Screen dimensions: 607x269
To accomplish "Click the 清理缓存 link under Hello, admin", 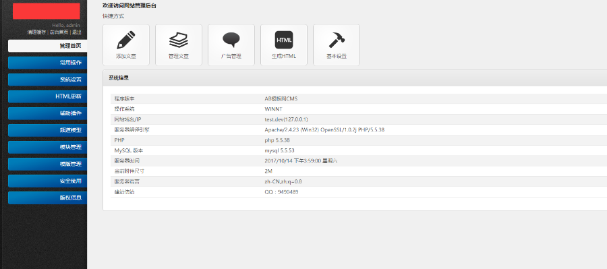I will (36, 32).
